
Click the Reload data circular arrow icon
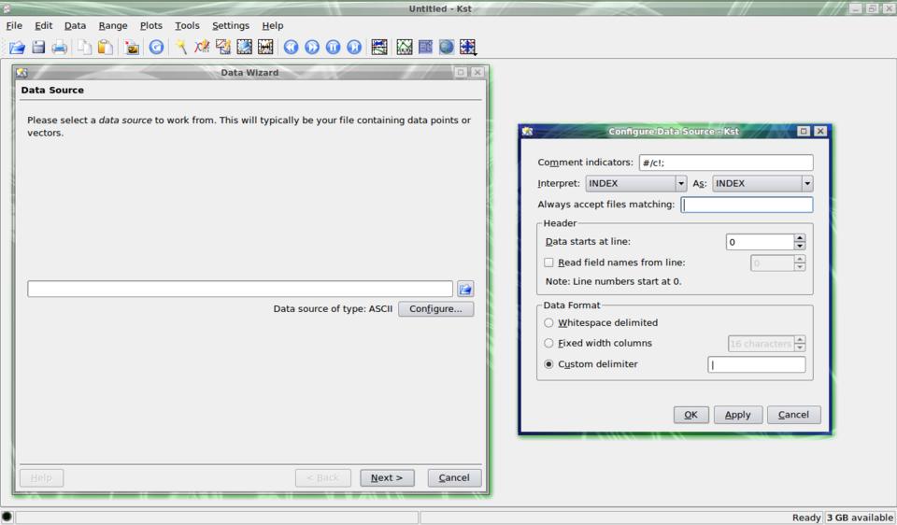pyautogui.click(x=156, y=47)
